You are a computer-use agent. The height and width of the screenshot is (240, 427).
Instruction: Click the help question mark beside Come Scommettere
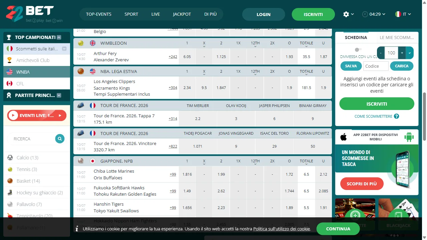click(396, 116)
